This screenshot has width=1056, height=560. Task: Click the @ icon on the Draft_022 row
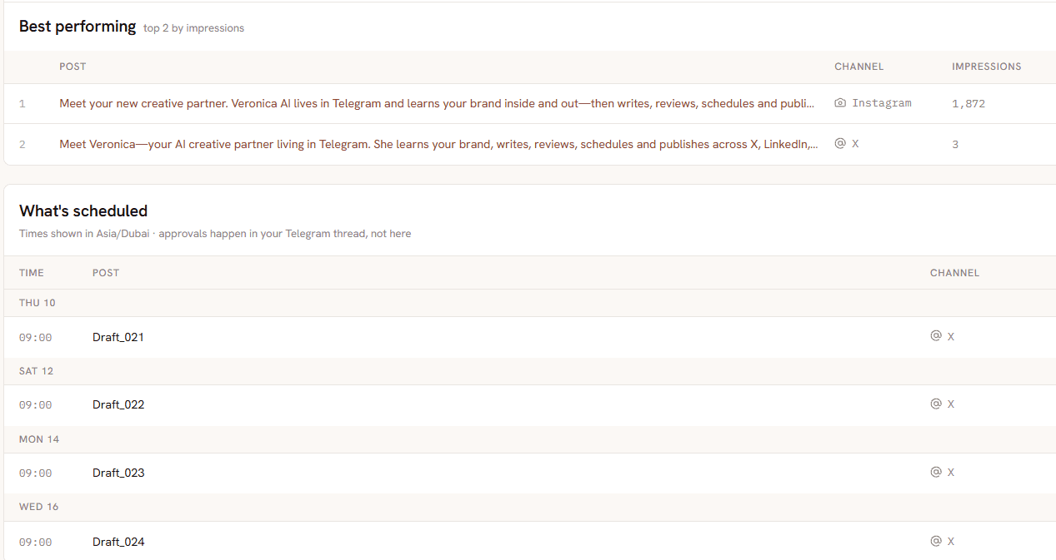tap(936, 404)
